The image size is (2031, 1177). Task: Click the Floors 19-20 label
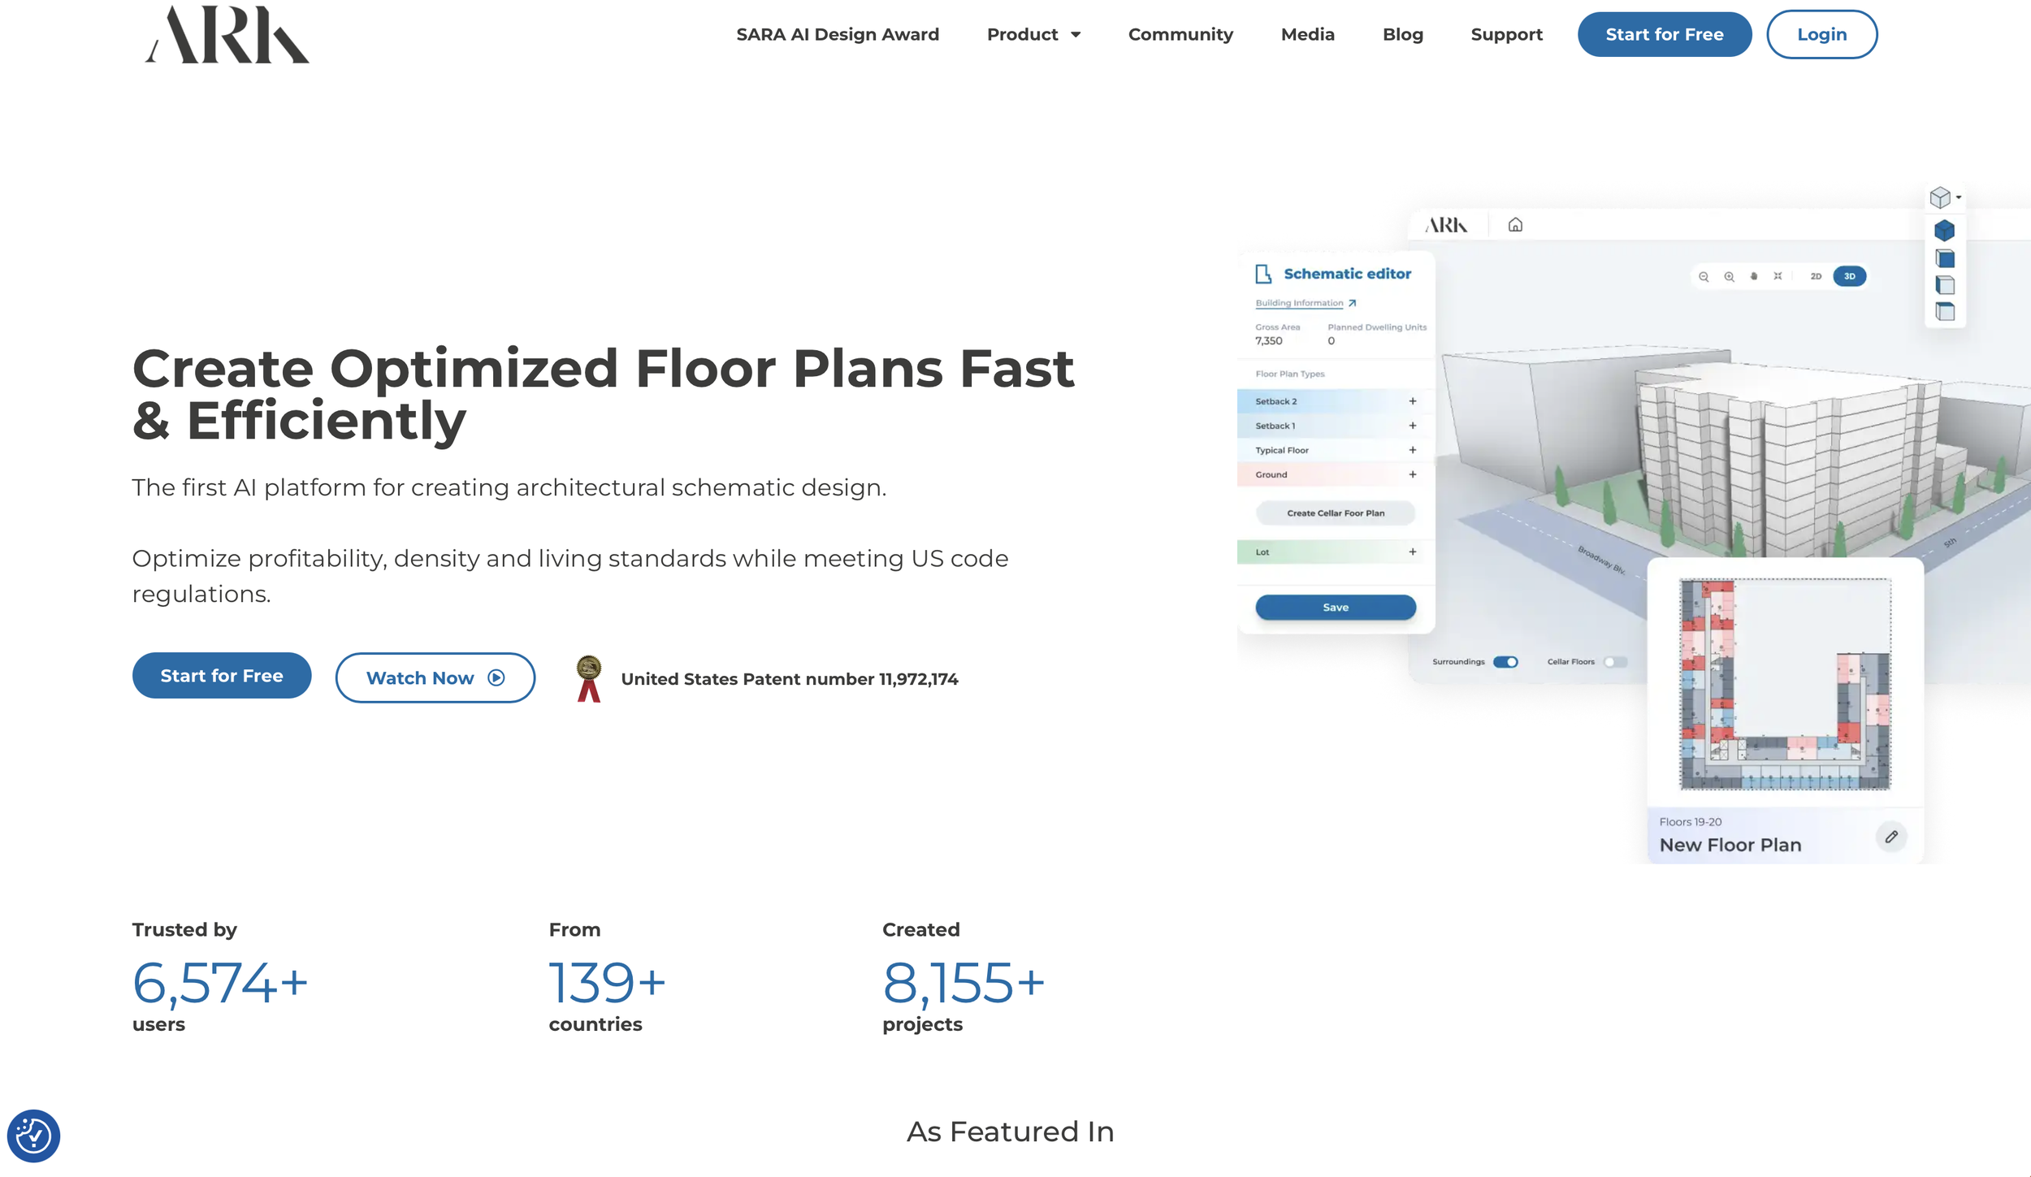pos(1691,822)
